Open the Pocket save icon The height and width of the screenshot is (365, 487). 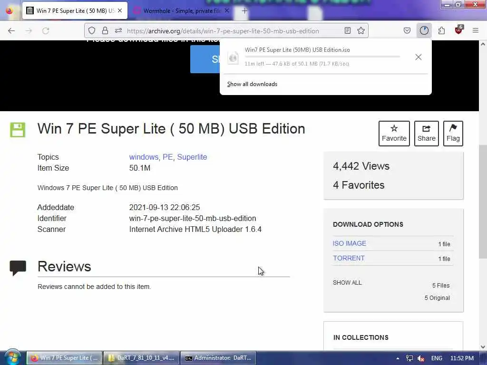point(407,30)
